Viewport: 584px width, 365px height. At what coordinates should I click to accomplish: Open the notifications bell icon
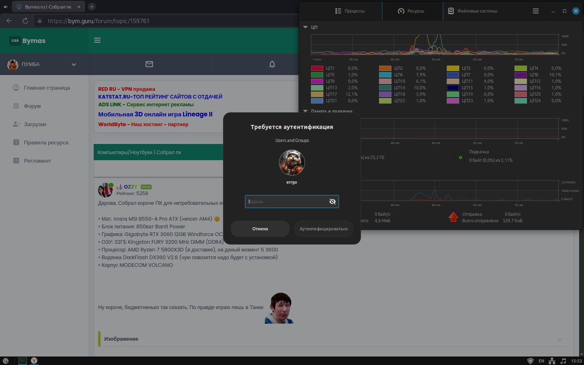(x=272, y=64)
